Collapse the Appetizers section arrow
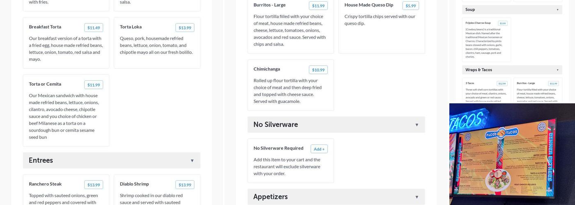The width and height of the screenshot is (575, 205). pyautogui.click(x=416, y=197)
